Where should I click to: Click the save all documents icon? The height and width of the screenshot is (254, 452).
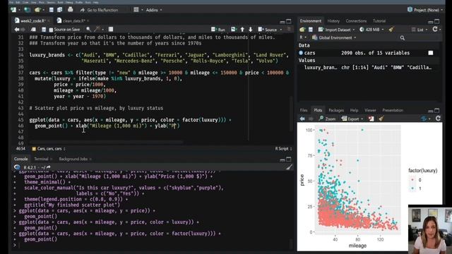(x=59, y=10)
